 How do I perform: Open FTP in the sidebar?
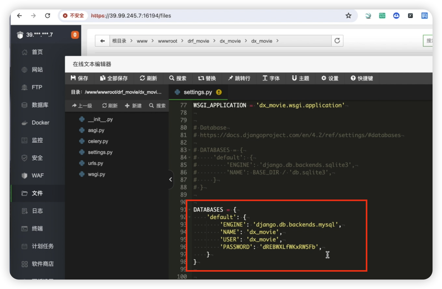pyautogui.click(x=37, y=87)
